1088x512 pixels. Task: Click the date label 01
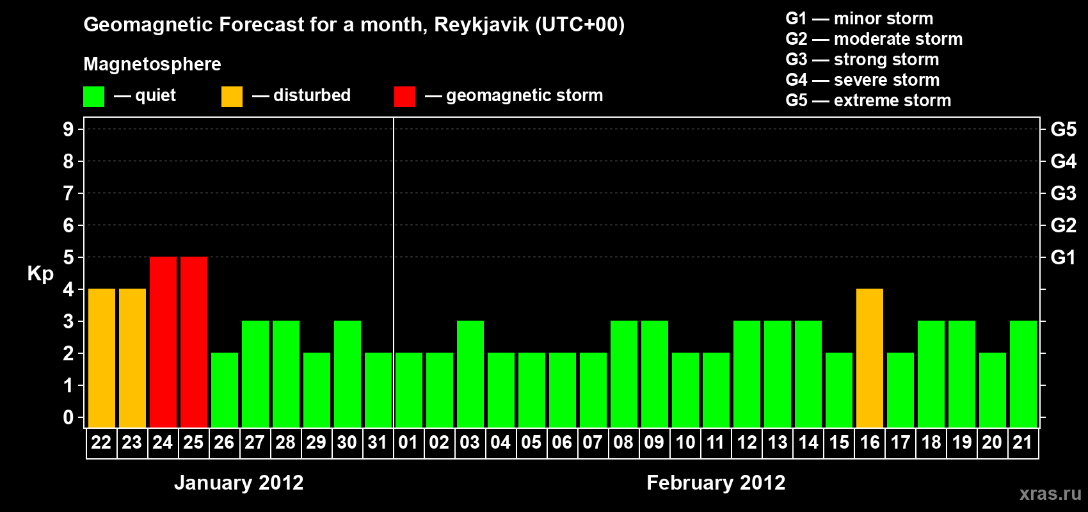[408, 442]
